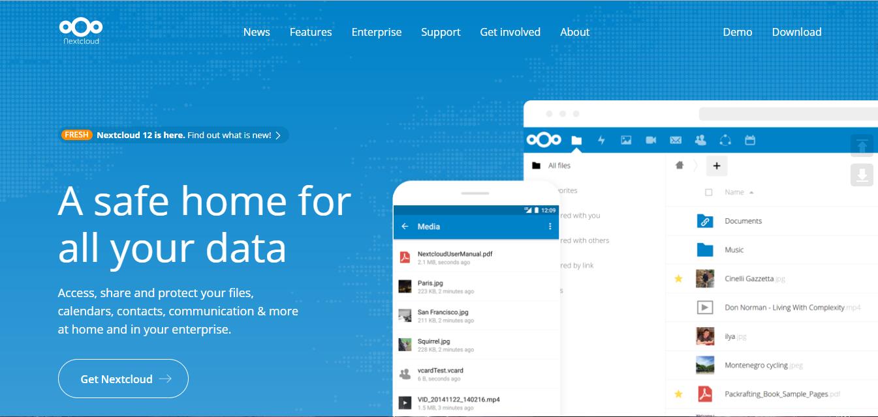Click the VID_20141122_140216.mp4 file name
This screenshot has height=417, width=878.
click(x=458, y=399)
